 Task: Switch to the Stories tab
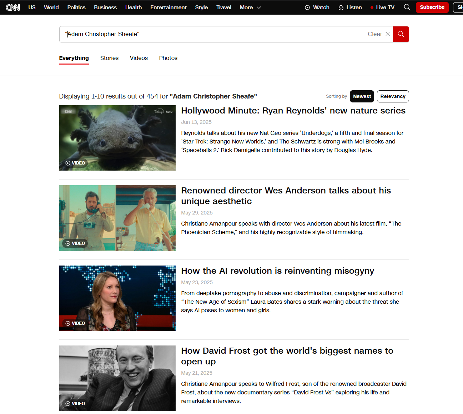coord(109,58)
